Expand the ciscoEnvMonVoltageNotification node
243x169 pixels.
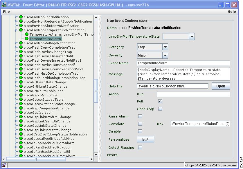(16, 43)
